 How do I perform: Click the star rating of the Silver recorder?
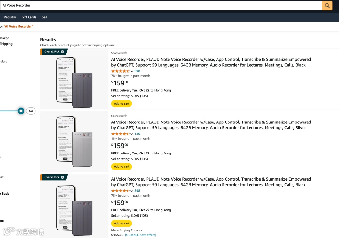(121, 134)
